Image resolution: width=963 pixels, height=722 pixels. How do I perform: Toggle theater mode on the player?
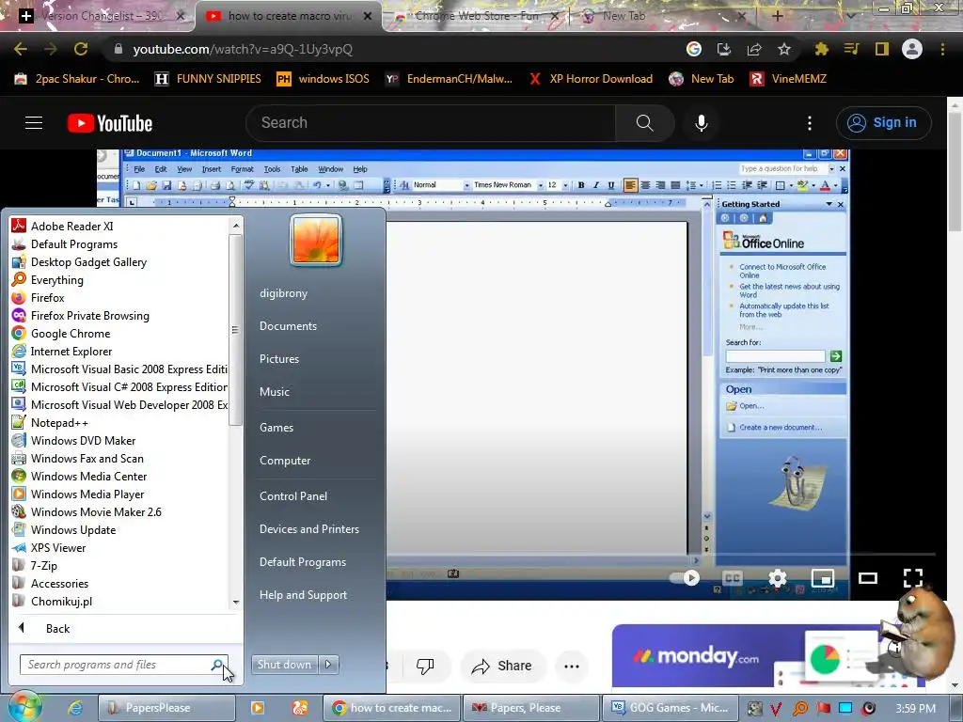click(x=868, y=578)
